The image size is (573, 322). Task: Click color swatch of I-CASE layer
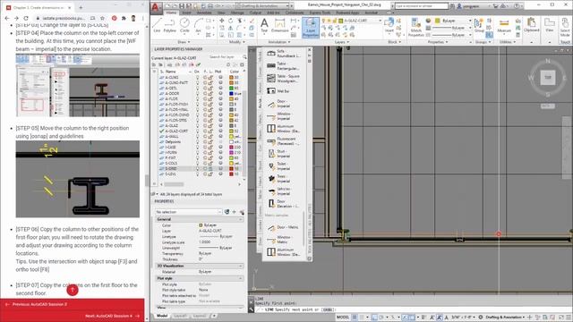coord(231,147)
